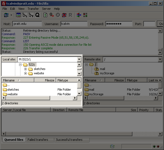Select myStorage folder in remote tree
The height and width of the screenshot is (150, 164).
(x=107, y=74)
